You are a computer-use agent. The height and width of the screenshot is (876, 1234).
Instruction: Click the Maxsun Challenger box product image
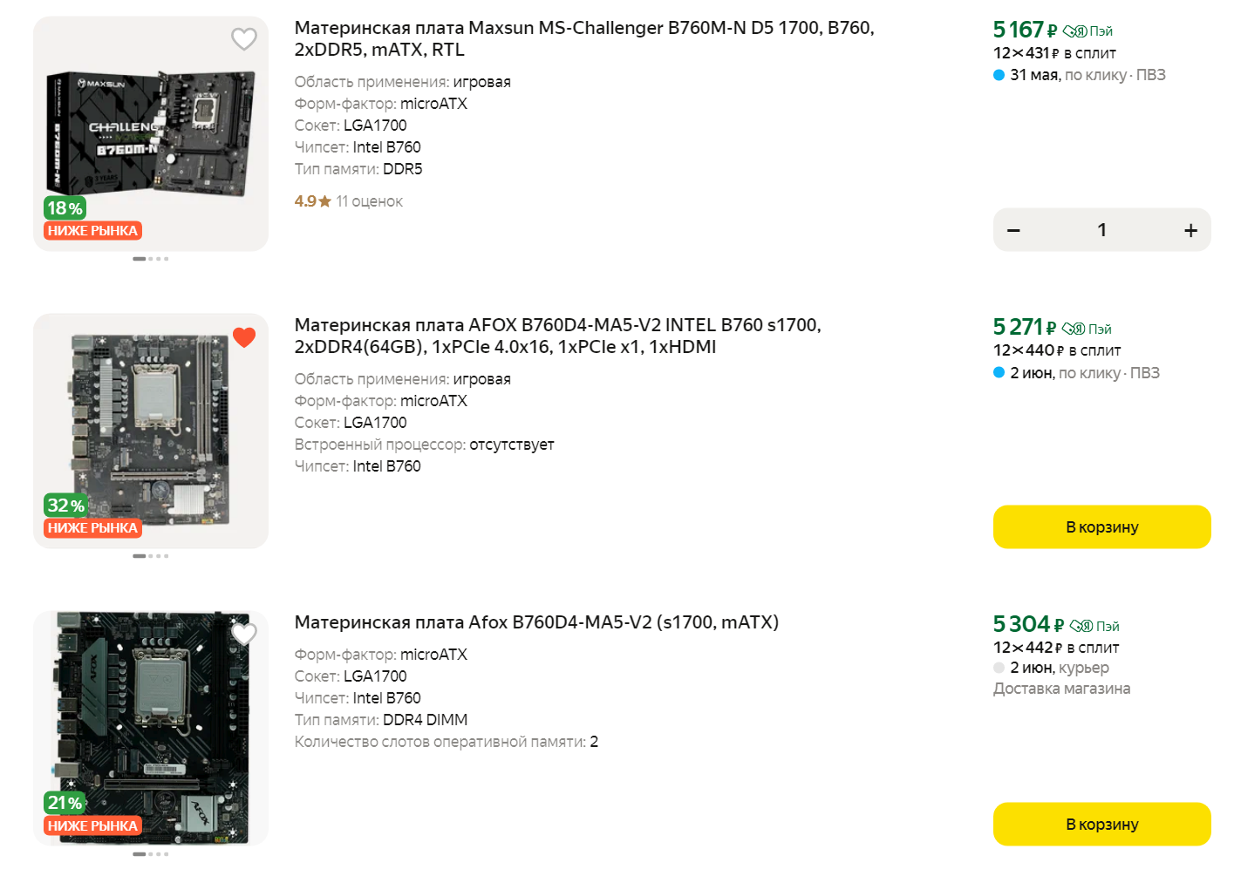pyautogui.click(x=151, y=131)
